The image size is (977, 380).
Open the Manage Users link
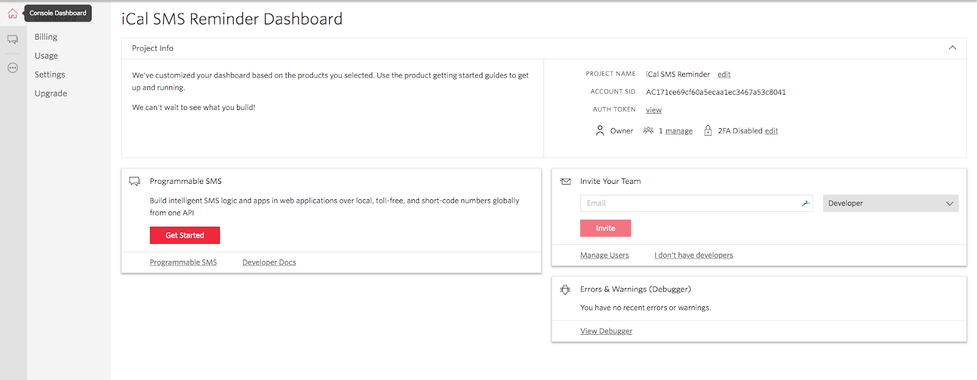pos(605,255)
